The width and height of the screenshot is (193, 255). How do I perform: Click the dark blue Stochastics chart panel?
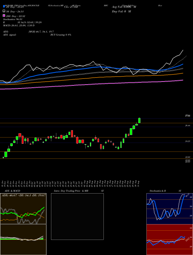(x=169, y=209)
